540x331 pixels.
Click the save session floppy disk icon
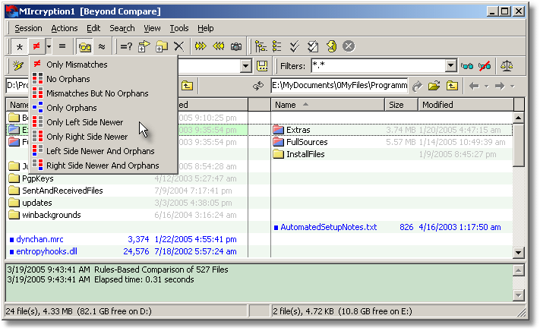[x=263, y=66]
